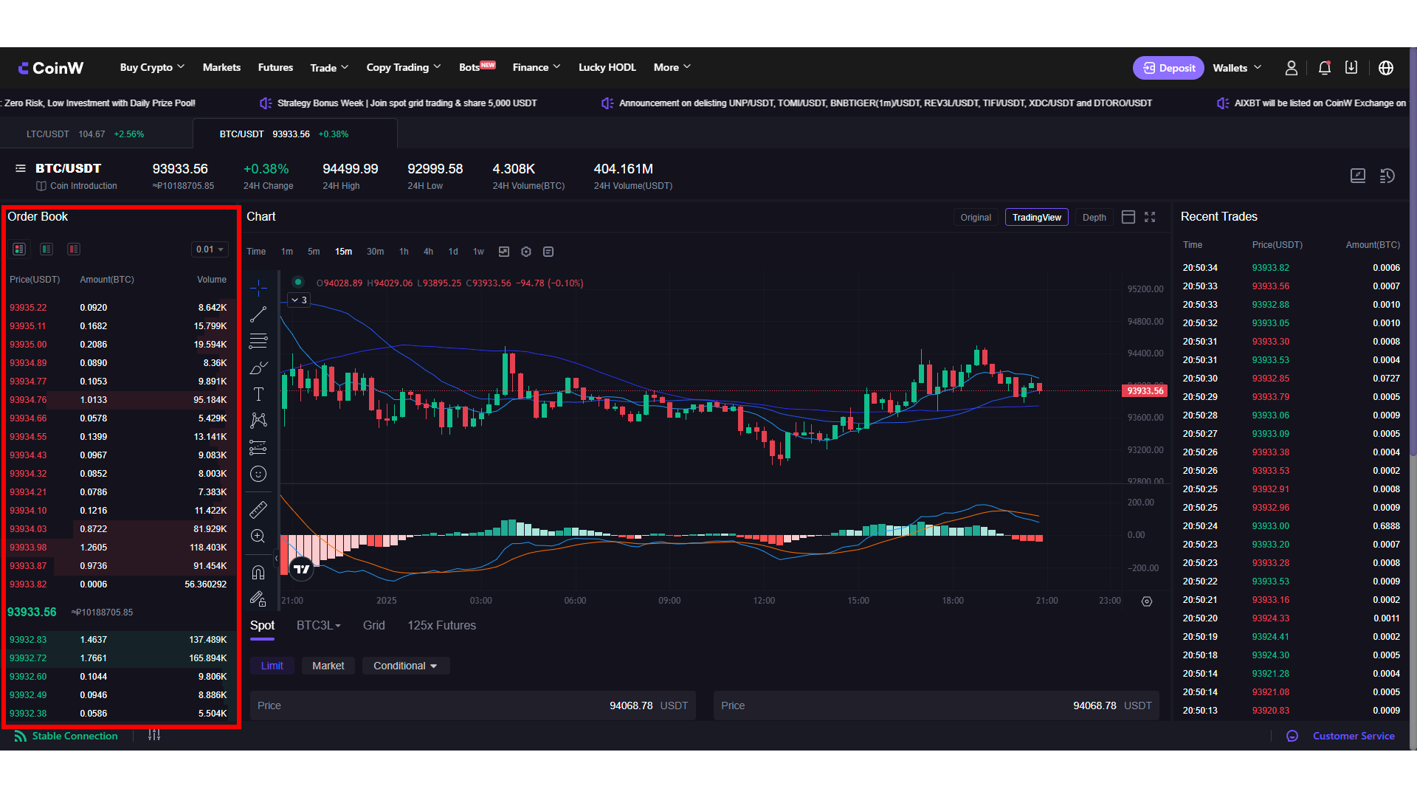Open chart settings gear icon

(x=526, y=252)
